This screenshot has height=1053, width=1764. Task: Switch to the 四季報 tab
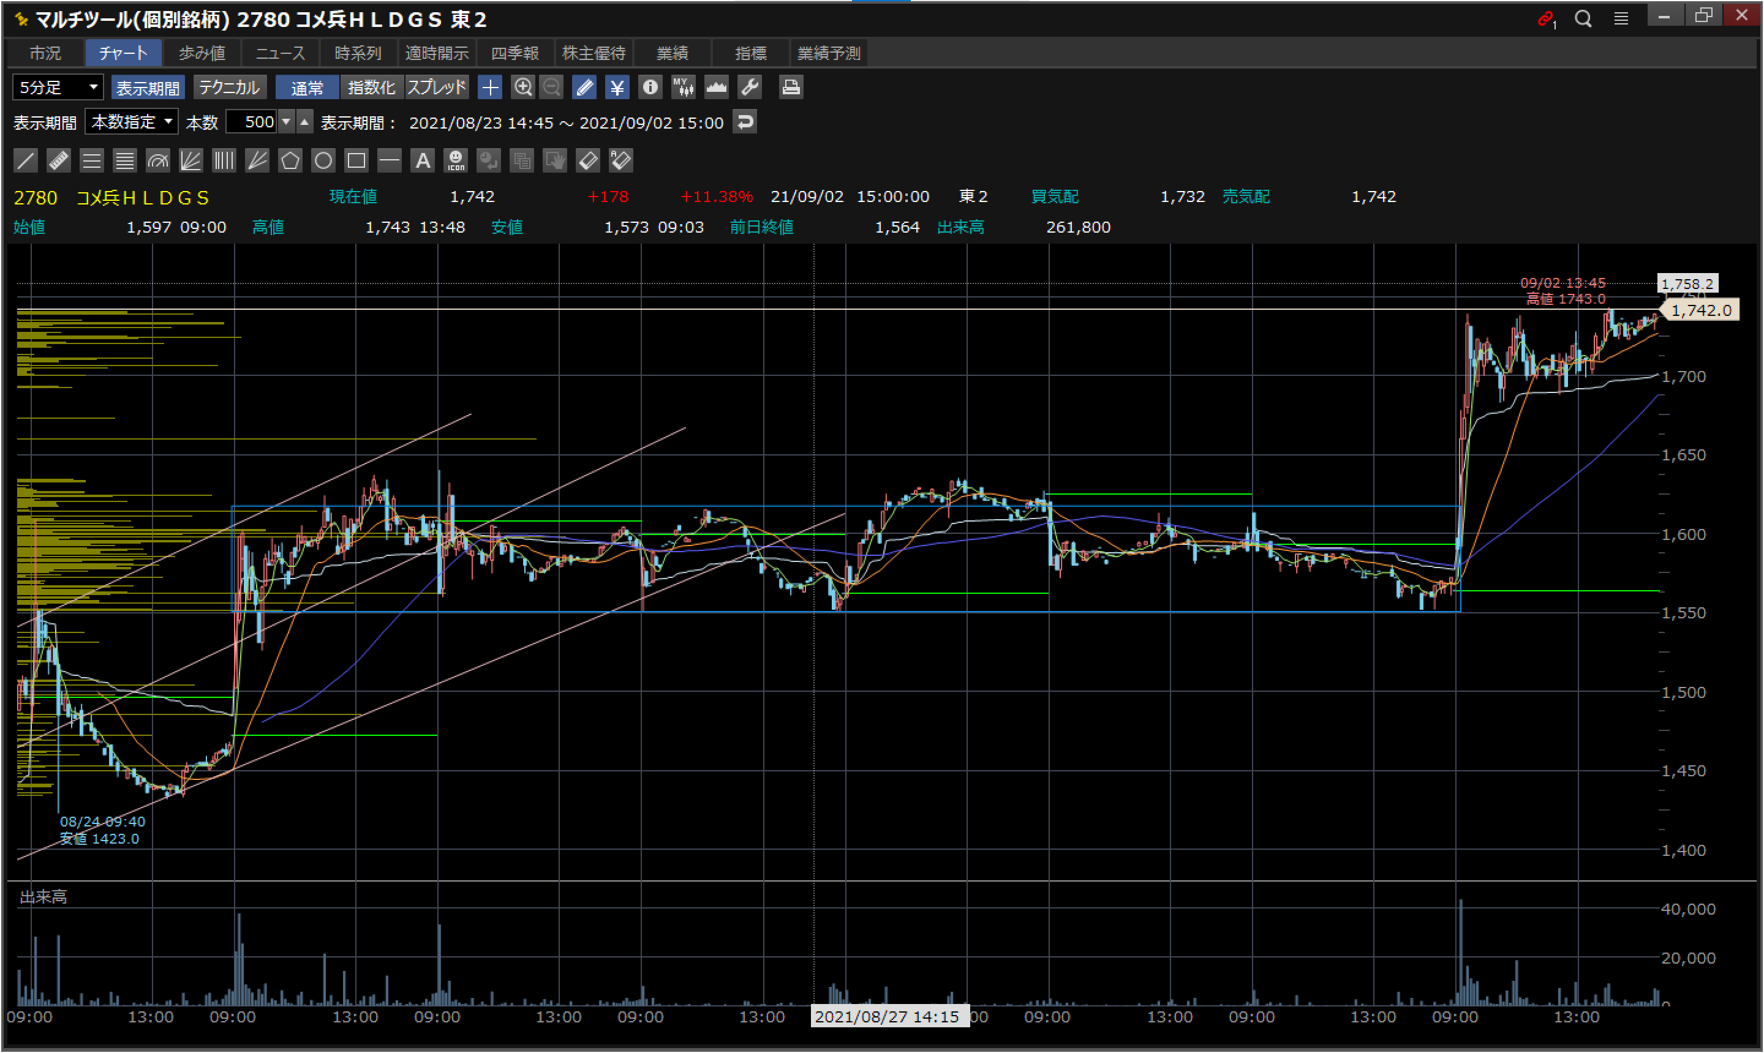point(514,53)
